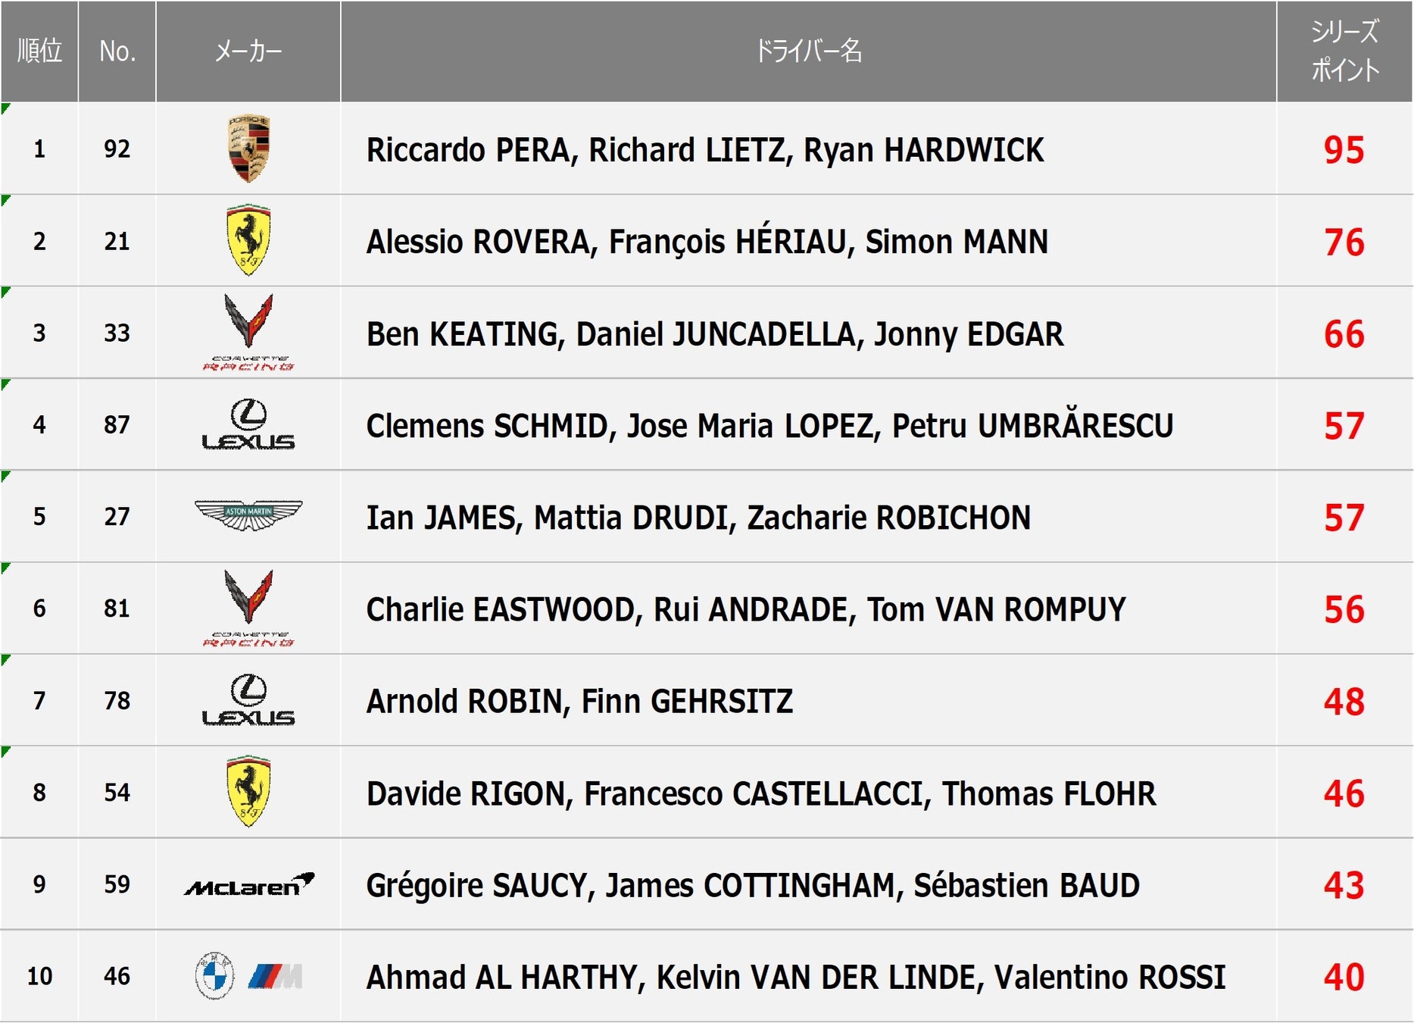Select the Corvette Racing logo for car 33

pyautogui.click(x=248, y=333)
